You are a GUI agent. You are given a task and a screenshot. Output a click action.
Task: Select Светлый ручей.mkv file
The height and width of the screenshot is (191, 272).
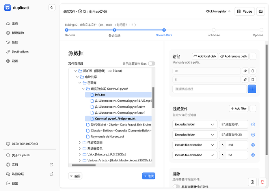(x=118, y=107)
